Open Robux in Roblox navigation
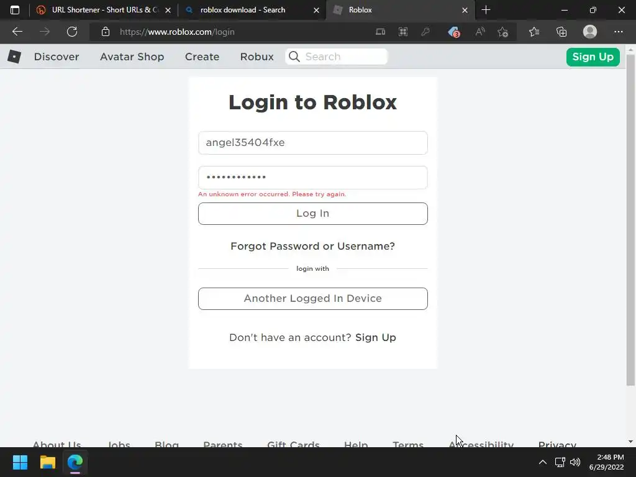This screenshot has width=636, height=477. pos(257,57)
